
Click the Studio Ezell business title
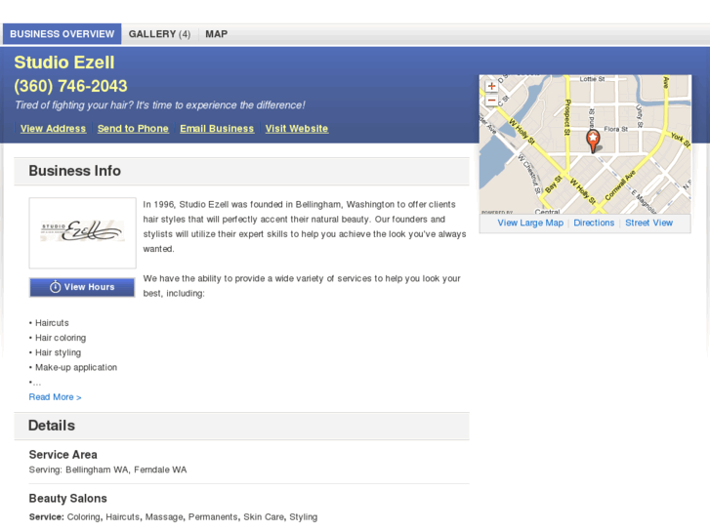coord(64,62)
